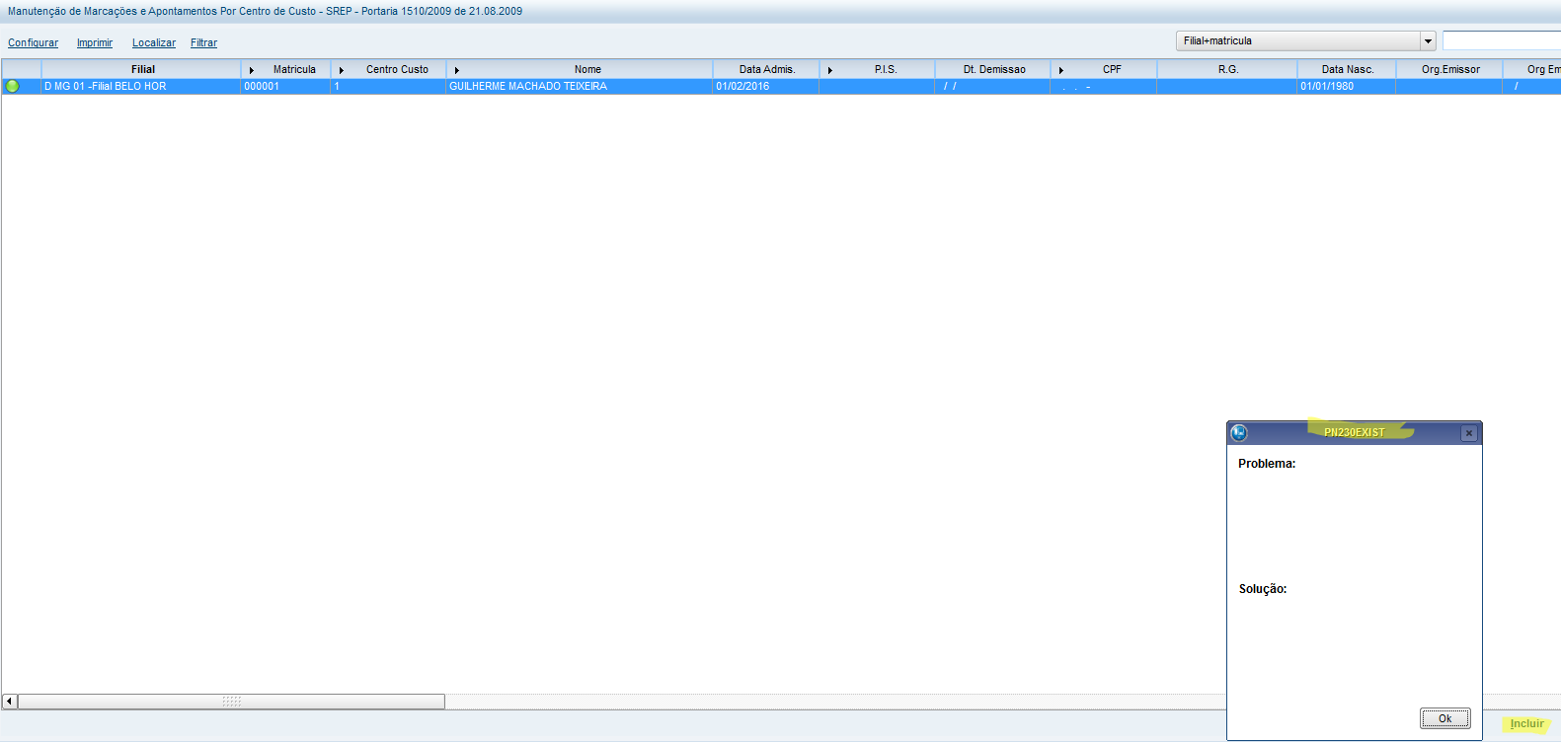This screenshot has height=744, width=1561.
Task: Sort by the Filial column header
Action: pyautogui.click(x=143, y=69)
